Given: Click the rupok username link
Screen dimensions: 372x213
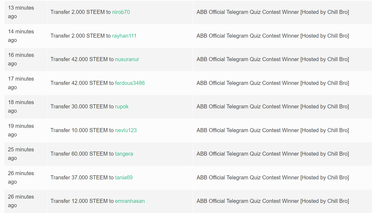Looking at the screenshot, I should coord(122,106).
